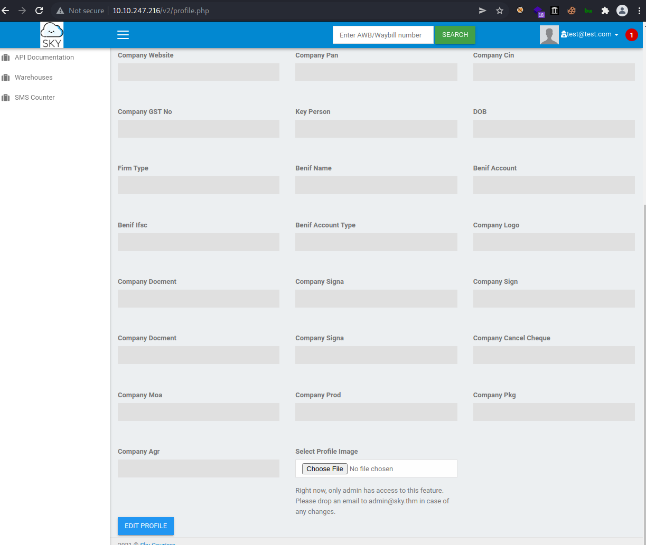The width and height of the screenshot is (646, 545).
Task: Open the green bw extension icon
Action: 588,11
